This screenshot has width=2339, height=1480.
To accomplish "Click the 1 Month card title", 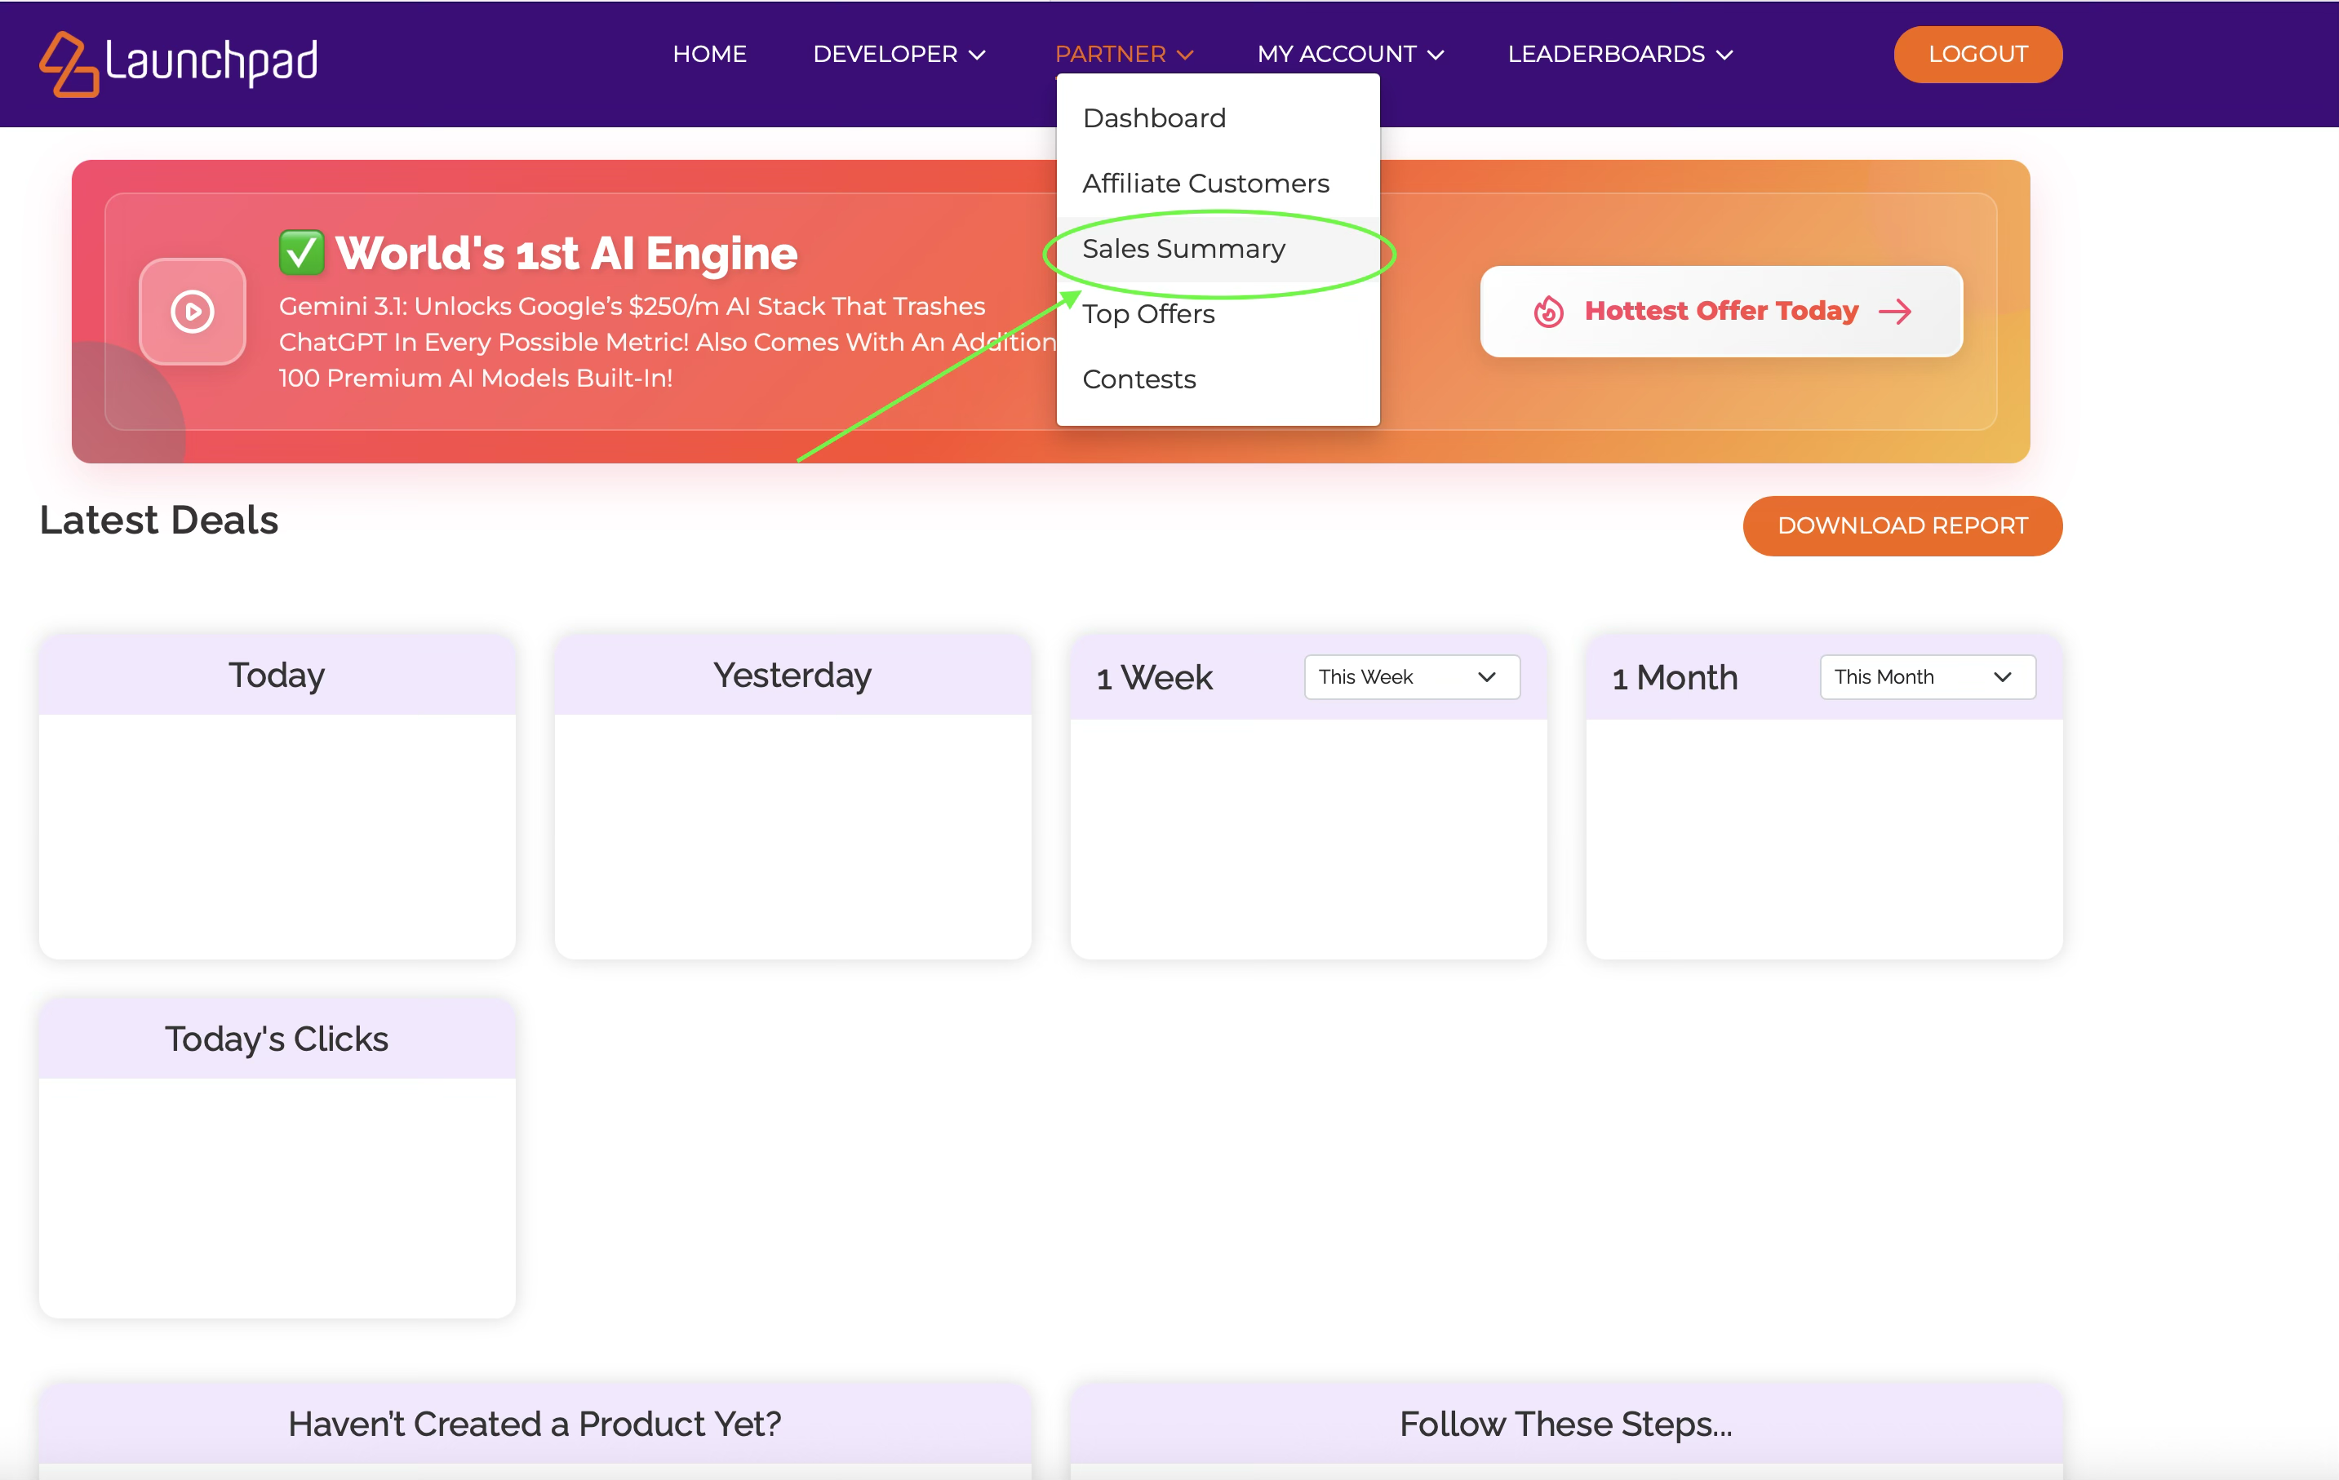I will 1675,677.
